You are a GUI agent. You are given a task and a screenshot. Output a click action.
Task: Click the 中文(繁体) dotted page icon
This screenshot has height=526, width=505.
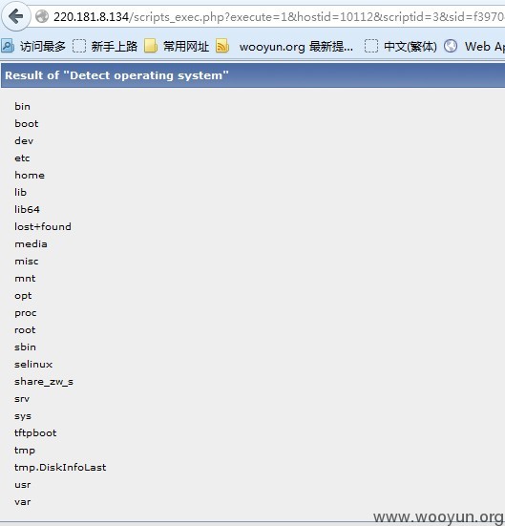371,46
